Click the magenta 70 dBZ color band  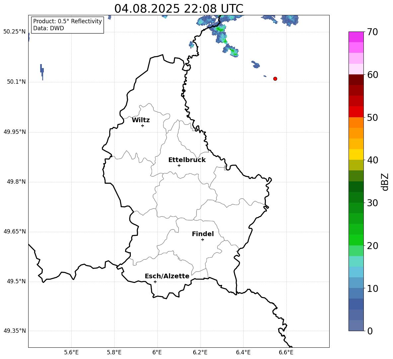[x=356, y=37]
